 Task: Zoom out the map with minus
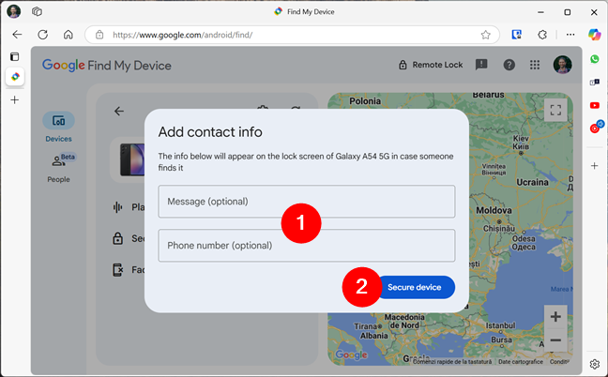[555, 340]
